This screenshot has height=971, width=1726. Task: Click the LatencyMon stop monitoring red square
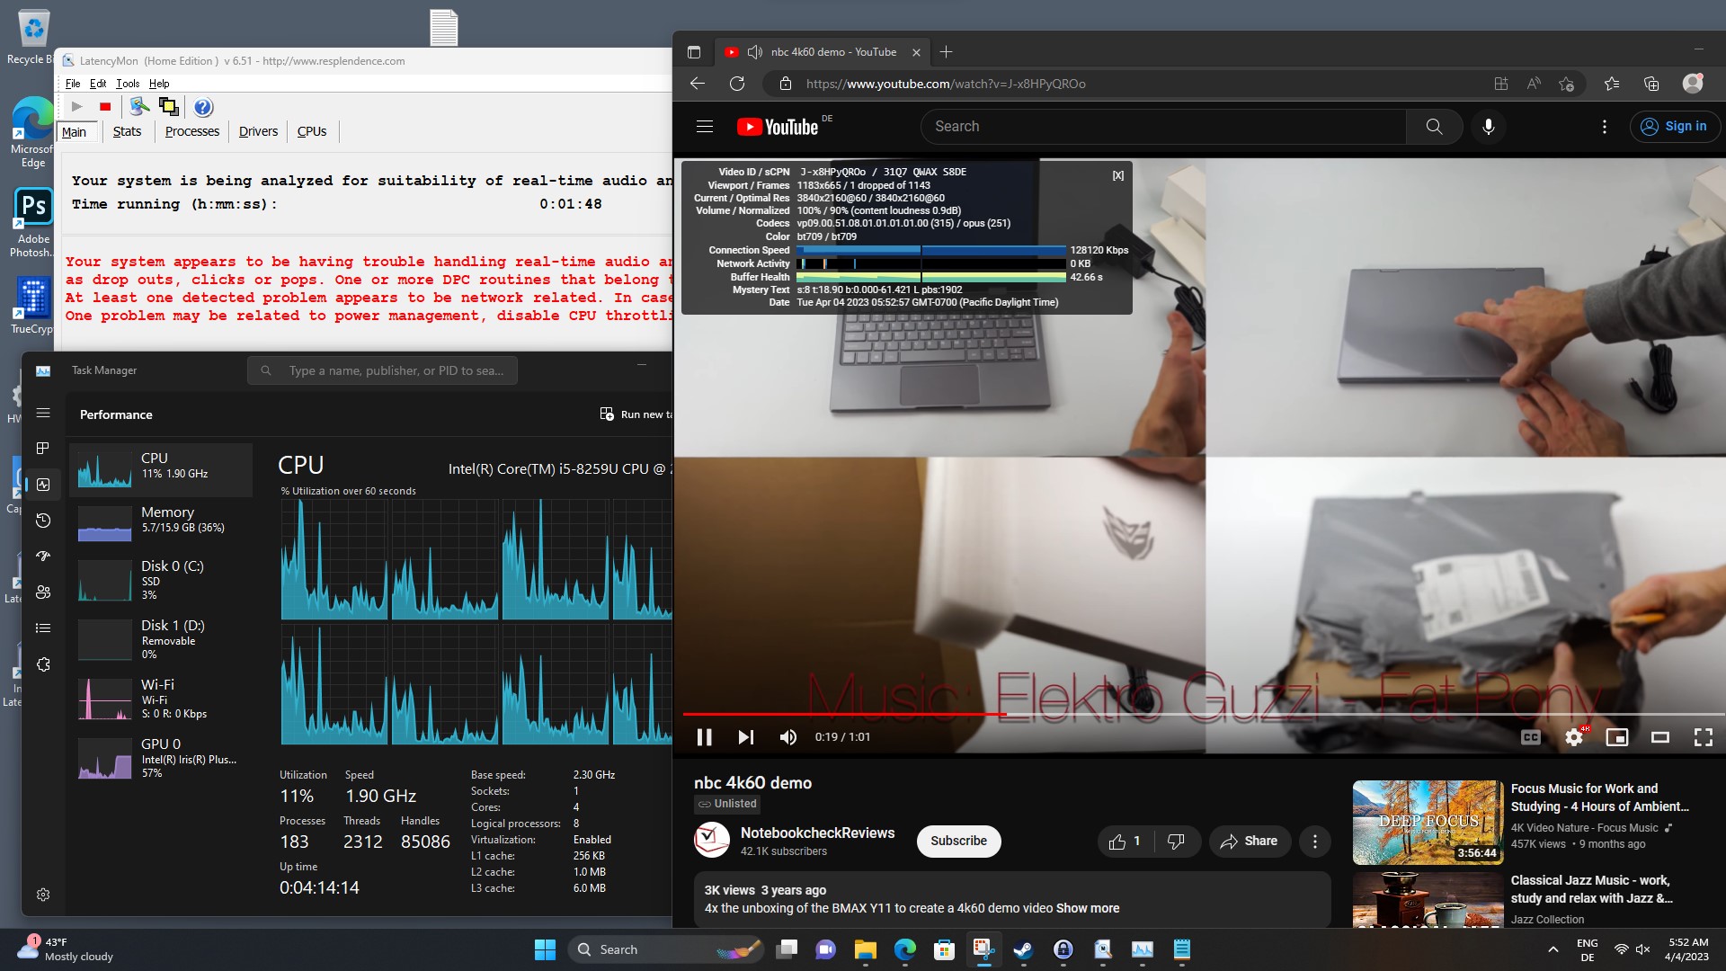pos(105,107)
